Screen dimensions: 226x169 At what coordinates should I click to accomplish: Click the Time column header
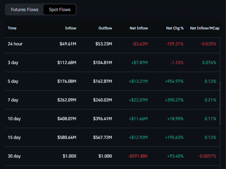click(x=12, y=28)
